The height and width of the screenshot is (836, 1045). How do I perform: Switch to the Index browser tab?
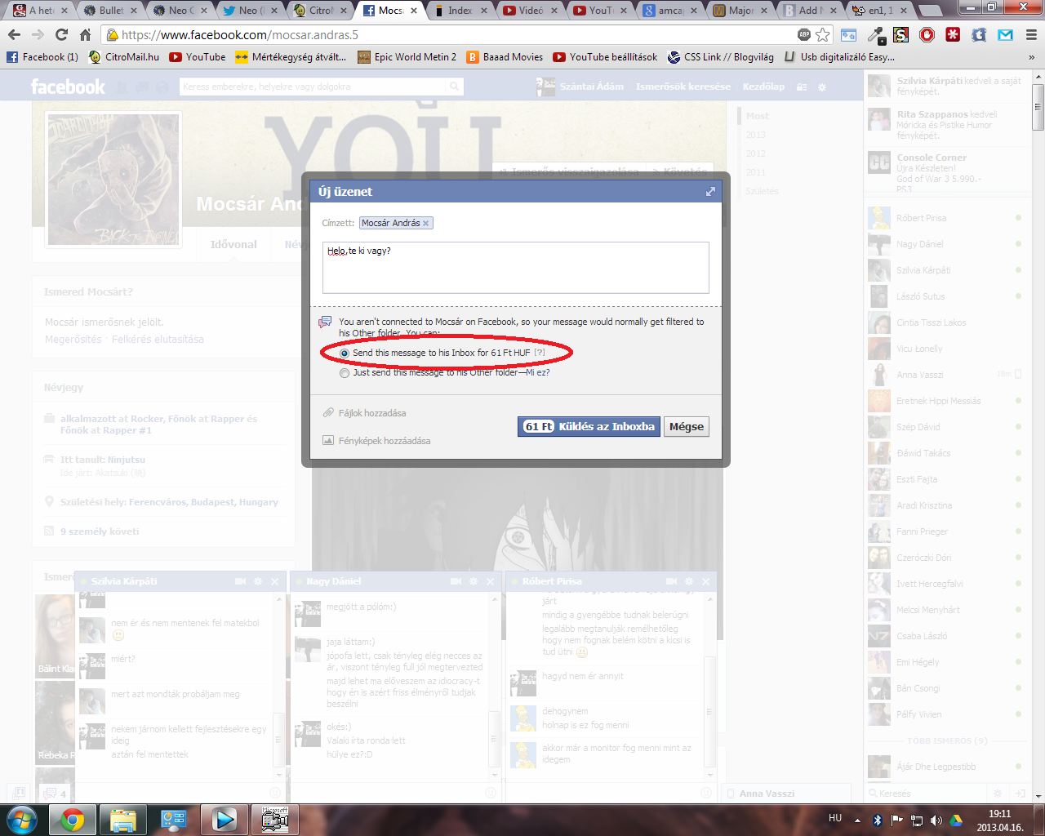pyautogui.click(x=460, y=11)
